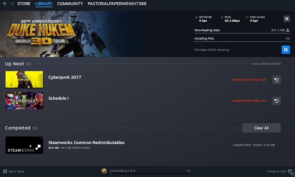Open Downloading 2 of 4 status

[x=122, y=171]
